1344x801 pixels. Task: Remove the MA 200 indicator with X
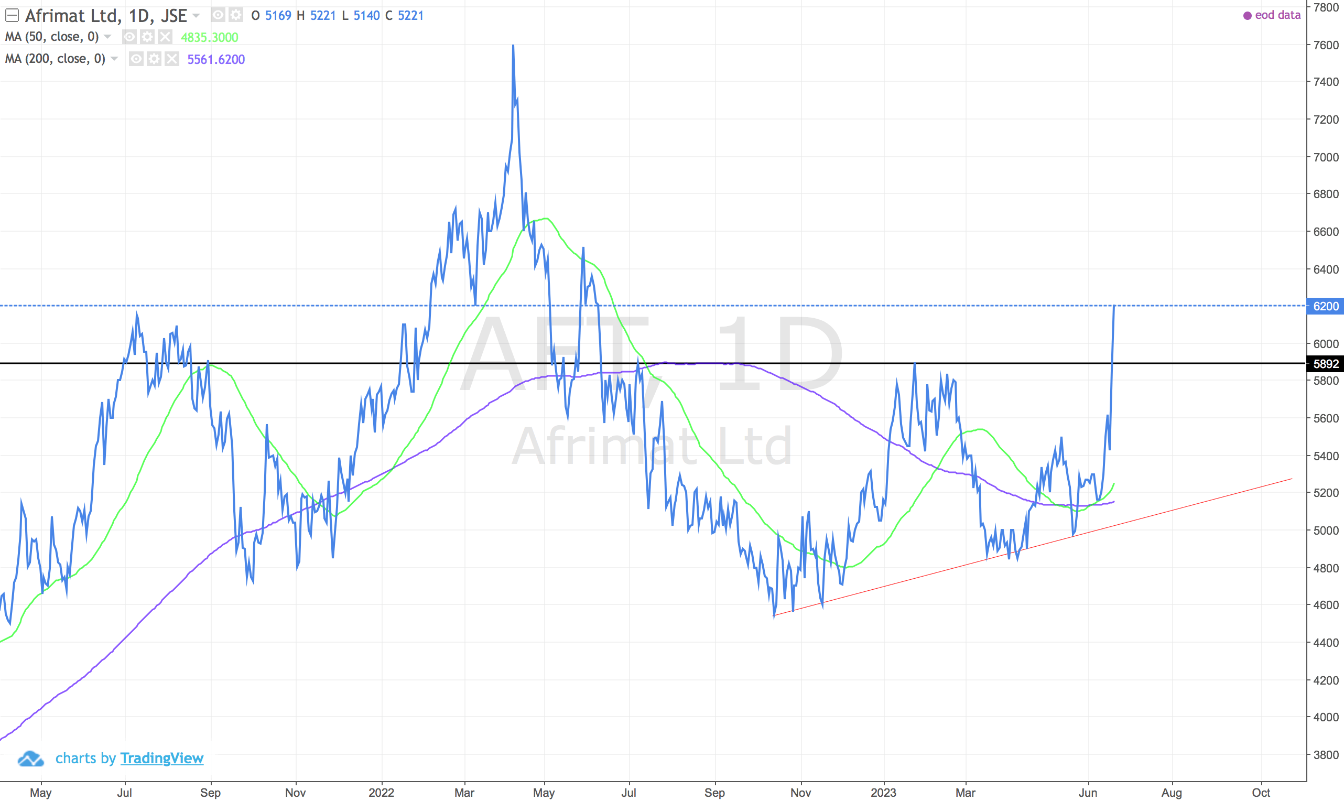click(171, 59)
